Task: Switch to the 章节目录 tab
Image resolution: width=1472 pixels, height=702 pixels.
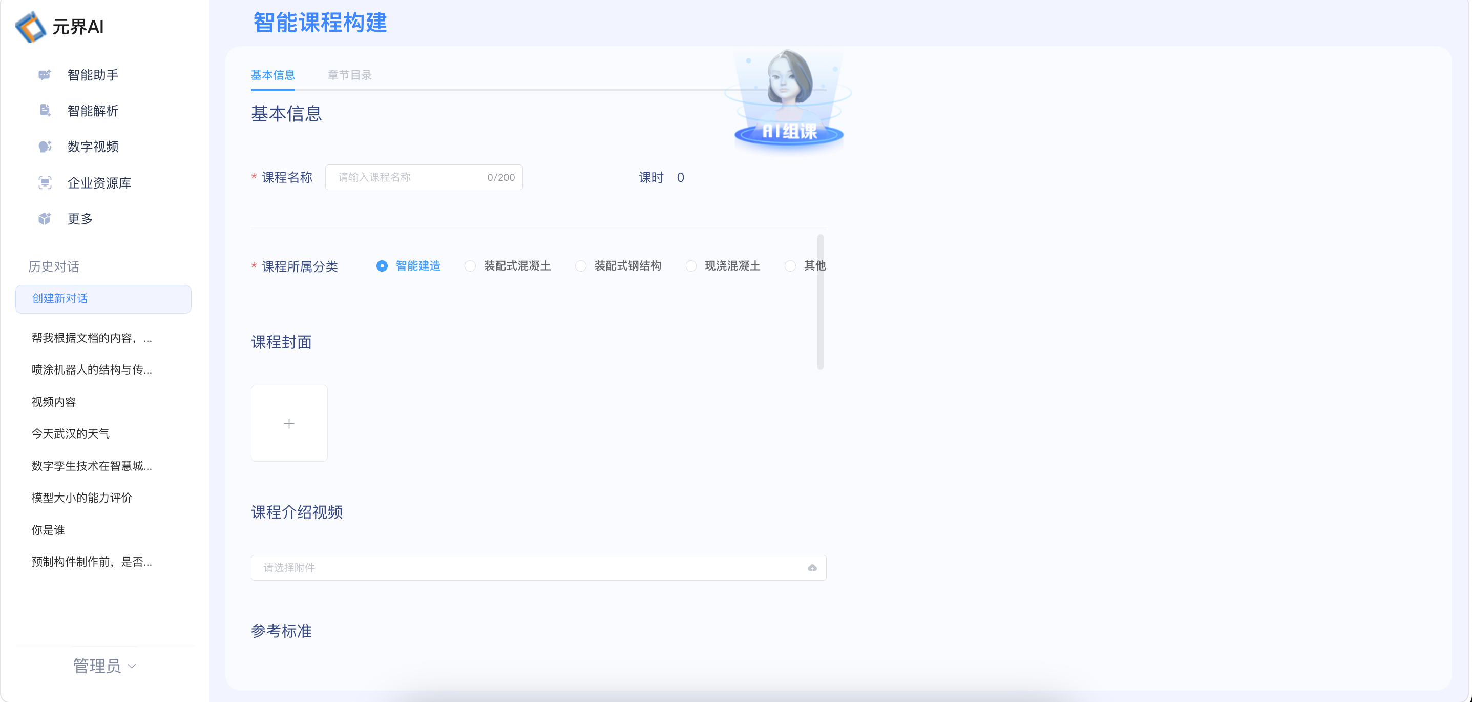Action: (x=349, y=75)
